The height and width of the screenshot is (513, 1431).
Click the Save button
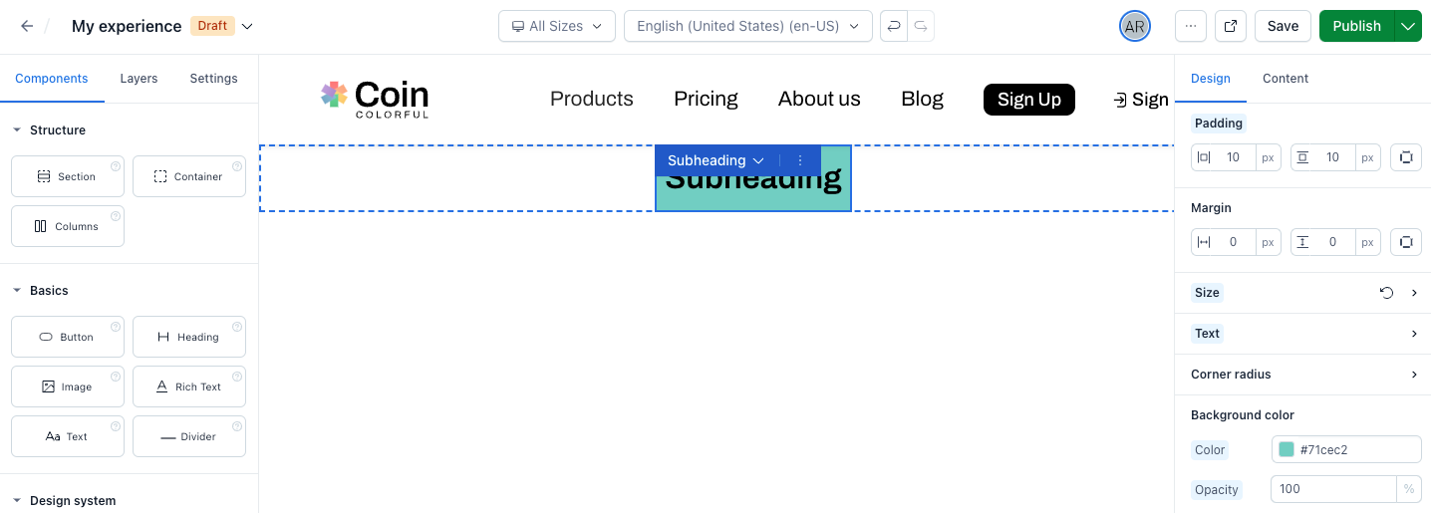(1283, 26)
